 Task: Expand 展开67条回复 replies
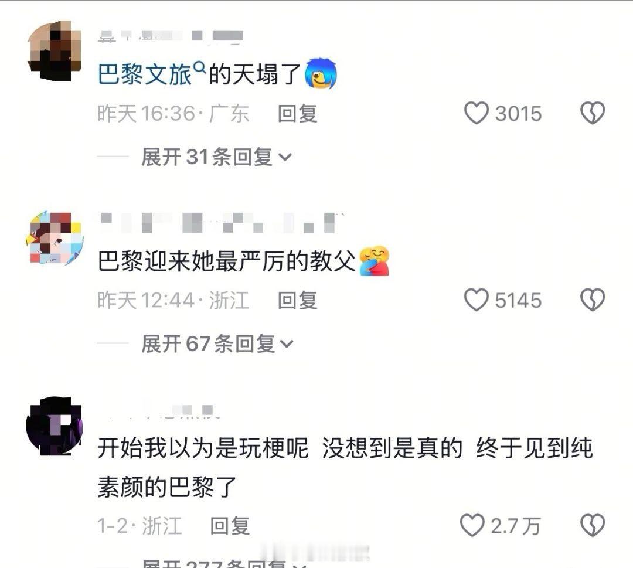[x=217, y=343]
